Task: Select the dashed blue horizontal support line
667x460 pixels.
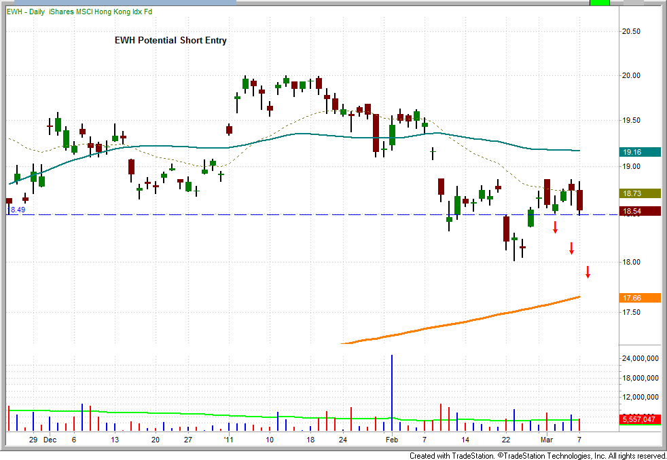Action: (x=310, y=215)
